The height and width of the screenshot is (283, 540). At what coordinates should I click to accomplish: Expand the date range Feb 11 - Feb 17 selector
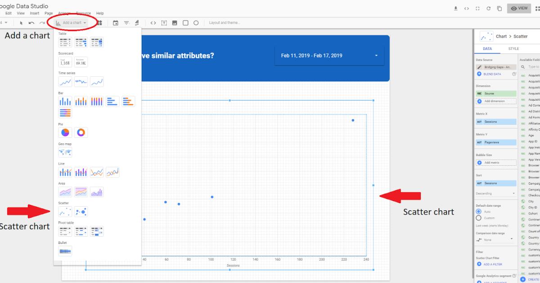[x=329, y=56]
